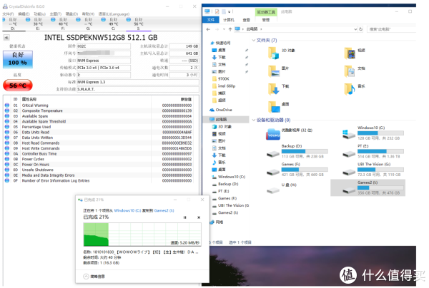Select the Games2 (I:) drive
Screen dimensions: 429x288
pos(368,187)
